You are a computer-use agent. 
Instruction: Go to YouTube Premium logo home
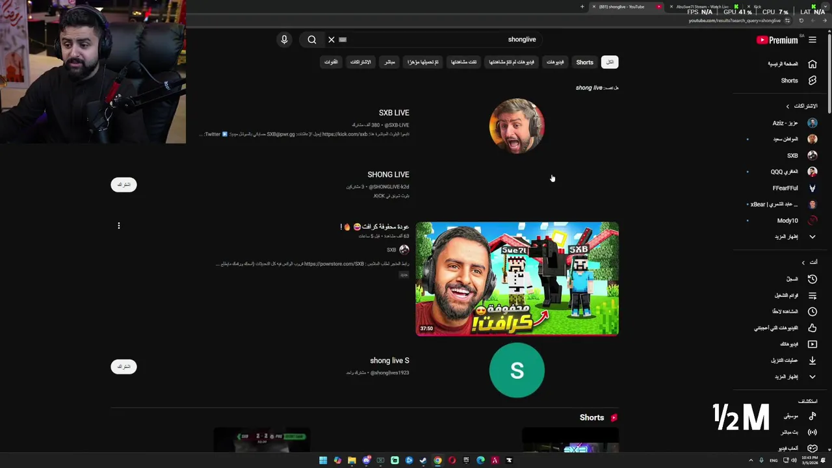coord(777,40)
